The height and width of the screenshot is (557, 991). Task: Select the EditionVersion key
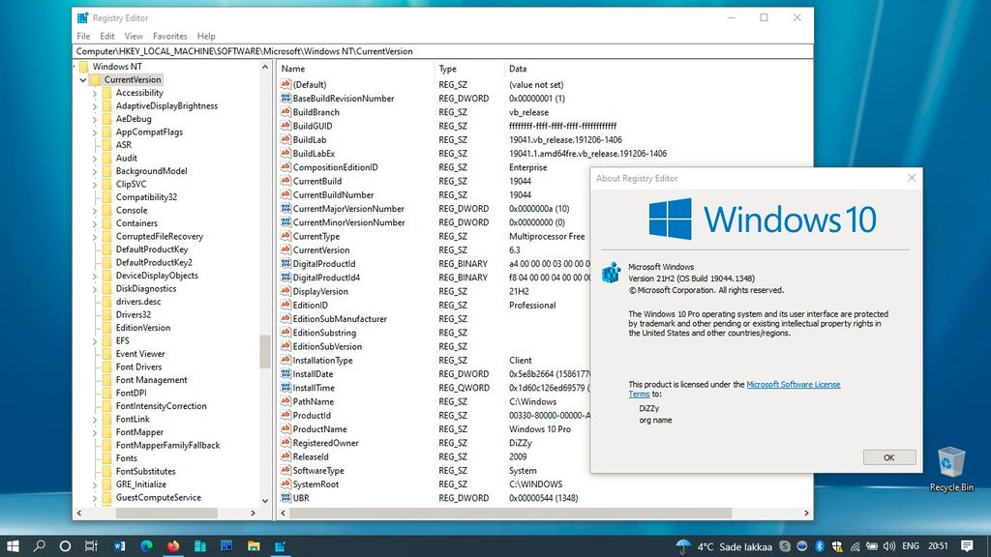[x=143, y=328]
